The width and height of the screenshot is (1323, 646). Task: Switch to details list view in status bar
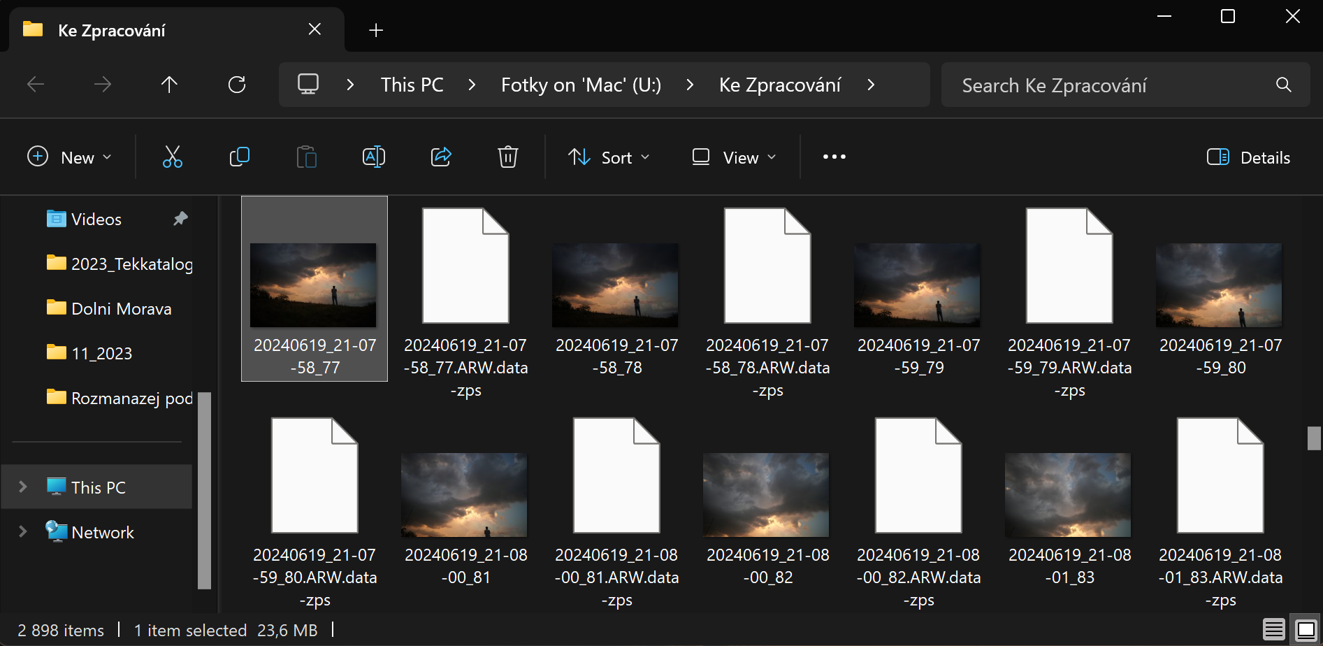point(1273,630)
